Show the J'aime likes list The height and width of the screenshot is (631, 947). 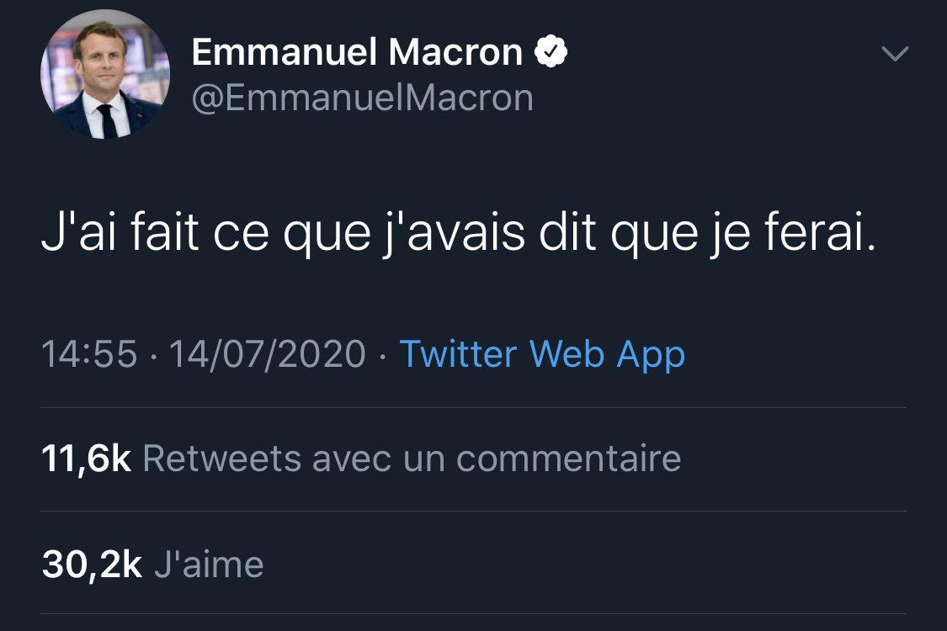point(209,565)
